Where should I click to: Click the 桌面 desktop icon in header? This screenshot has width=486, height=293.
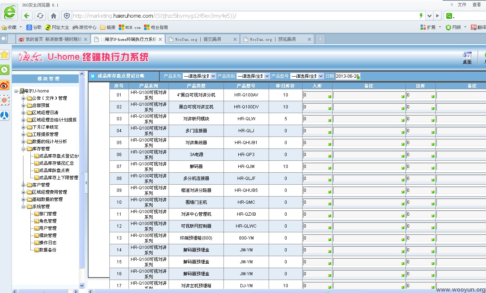pos(467,58)
